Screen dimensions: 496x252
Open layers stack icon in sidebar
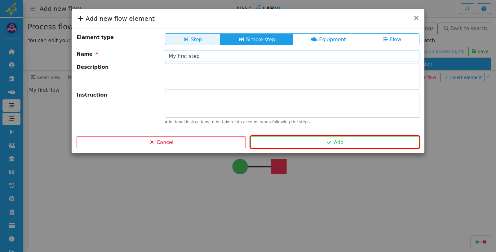coord(11,159)
